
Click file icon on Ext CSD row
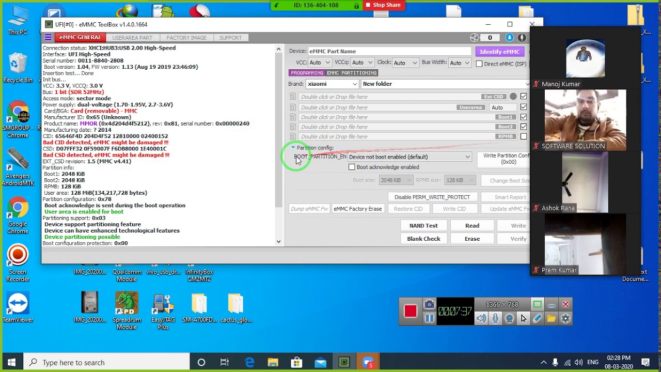point(293,97)
